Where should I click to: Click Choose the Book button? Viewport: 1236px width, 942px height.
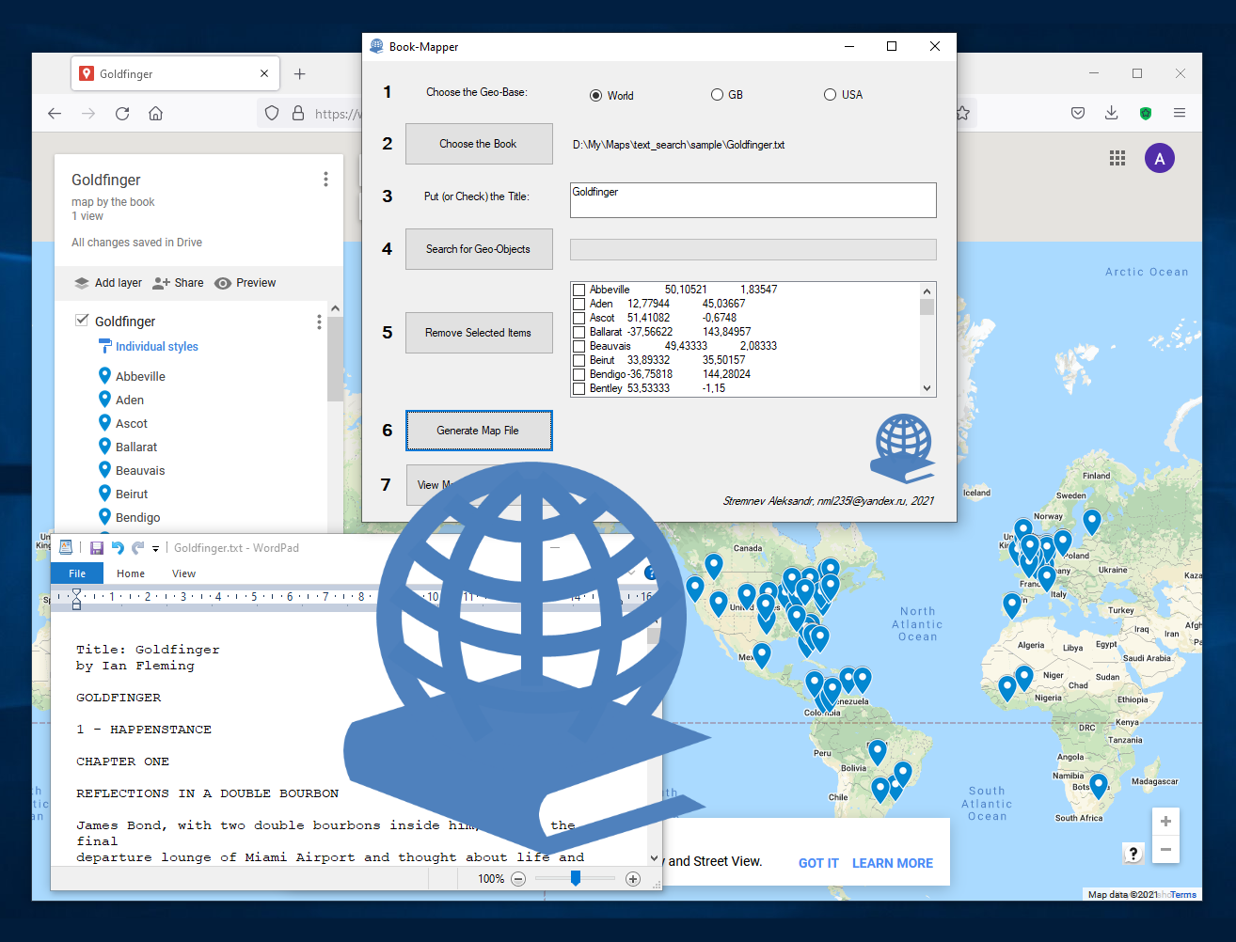tap(479, 144)
